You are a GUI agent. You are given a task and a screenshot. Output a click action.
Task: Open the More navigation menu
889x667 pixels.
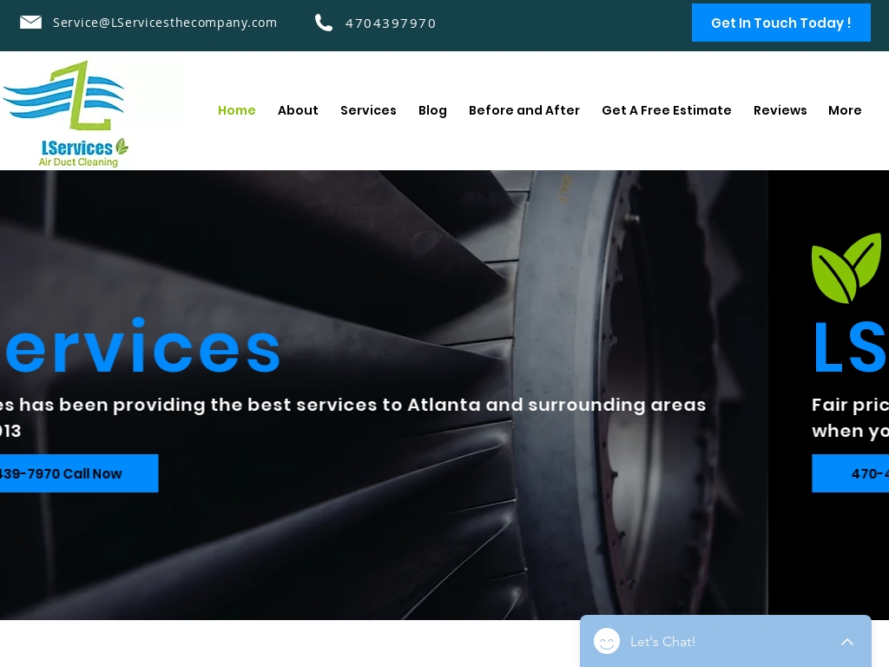point(845,110)
